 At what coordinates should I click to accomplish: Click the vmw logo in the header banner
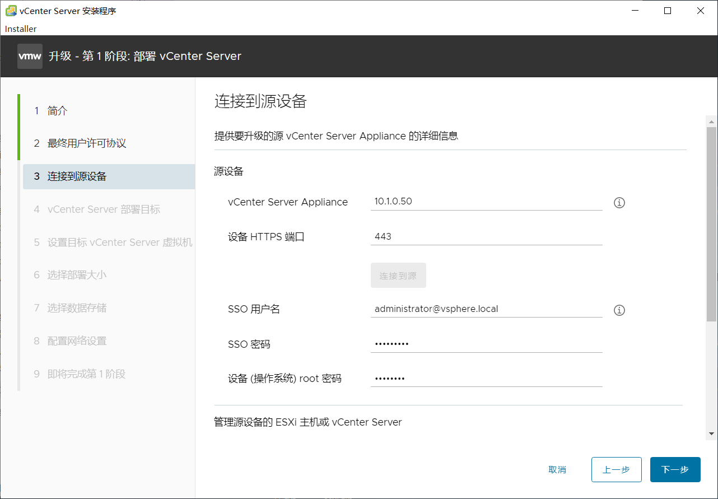pos(30,56)
